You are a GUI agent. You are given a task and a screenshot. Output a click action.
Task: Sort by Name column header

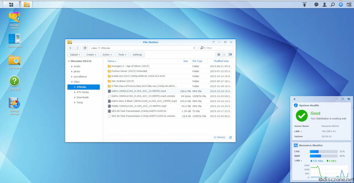pyautogui.click(x=111, y=61)
